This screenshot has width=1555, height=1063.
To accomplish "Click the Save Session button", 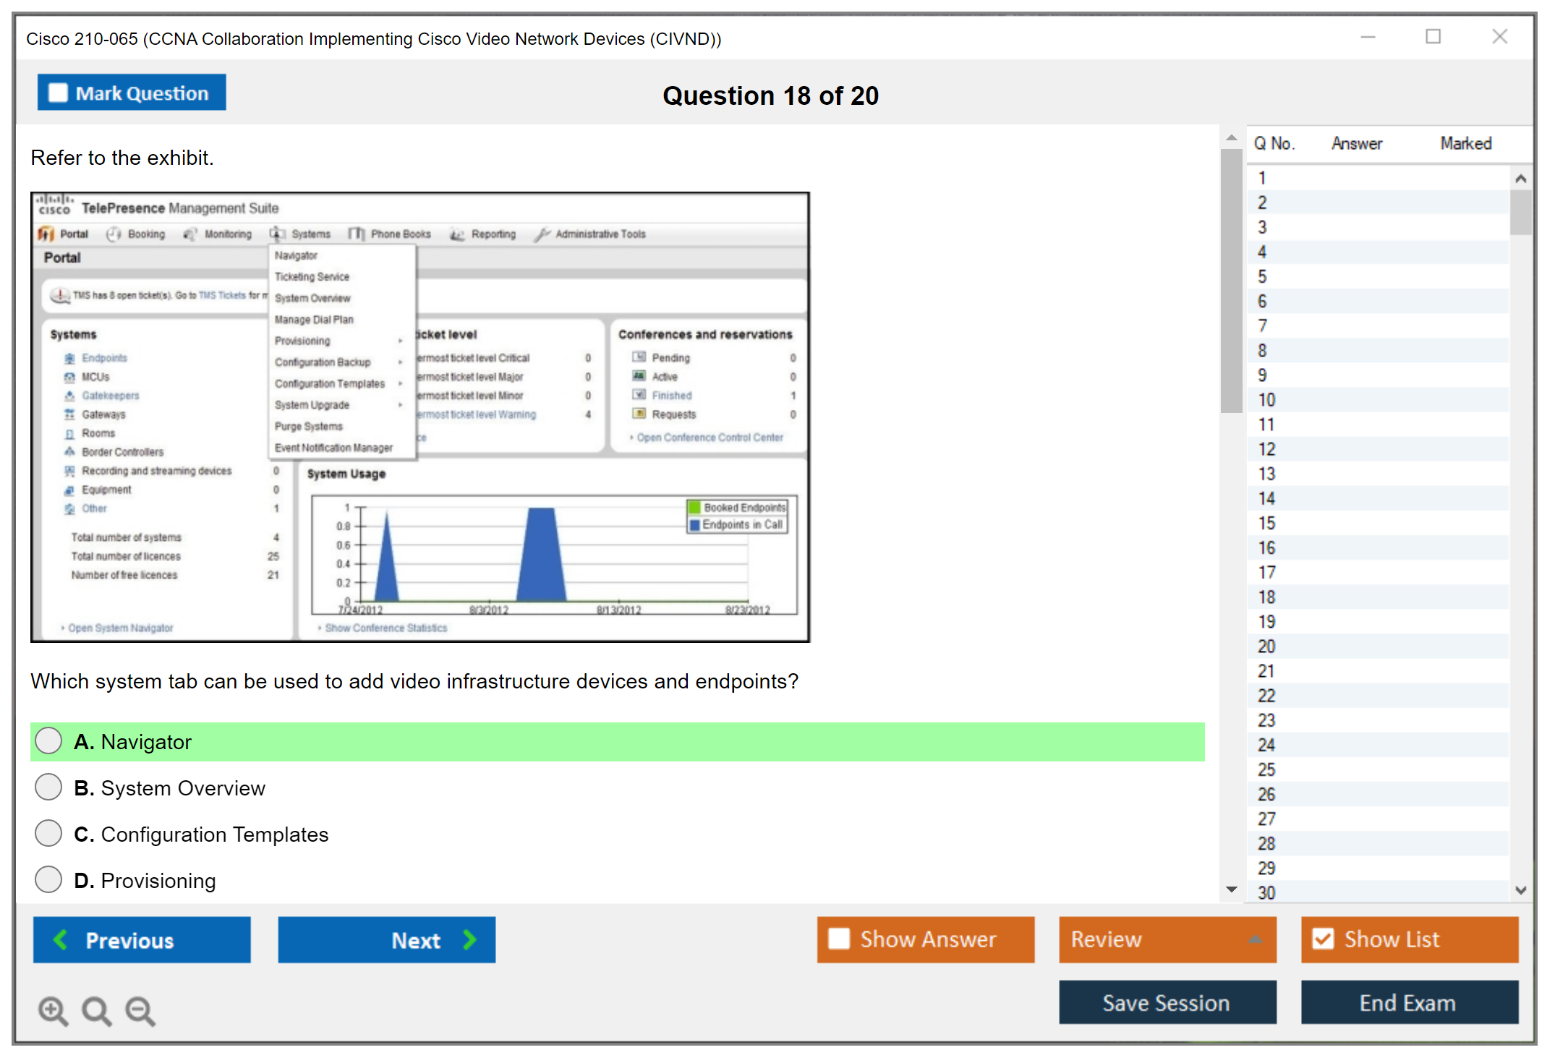I will pyautogui.click(x=1167, y=1002).
